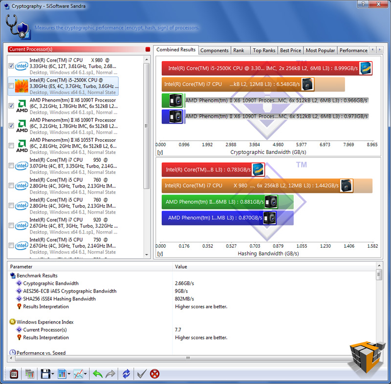This screenshot has height=384, width=391.
Task: Uncheck the second AMD Phenom II X6 1090T checkbox
Action: pyautogui.click(x=11, y=126)
